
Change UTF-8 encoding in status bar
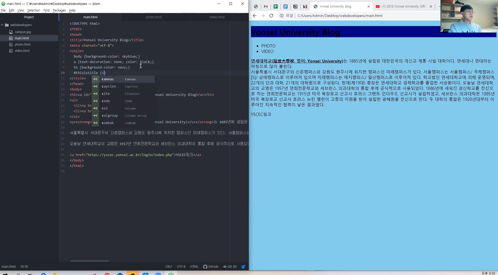[x=181, y=267]
